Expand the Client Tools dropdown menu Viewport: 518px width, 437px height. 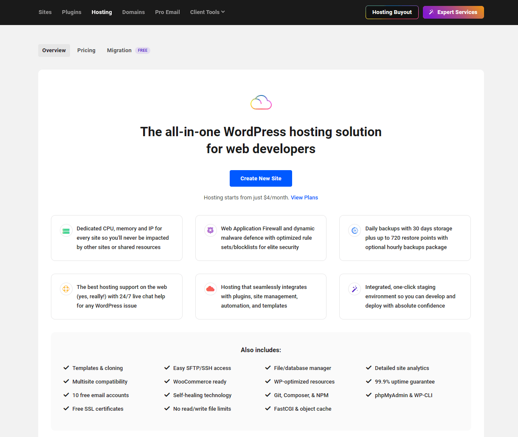click(x=207, y=12)
